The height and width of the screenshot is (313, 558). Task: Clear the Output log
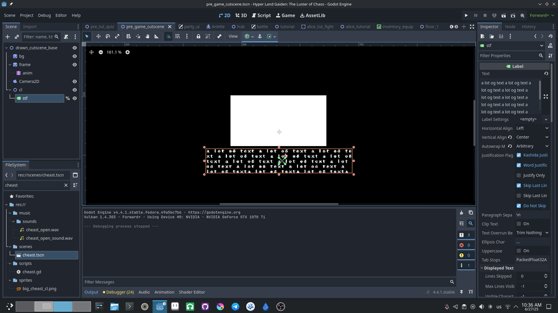click(x=461, y=213)
